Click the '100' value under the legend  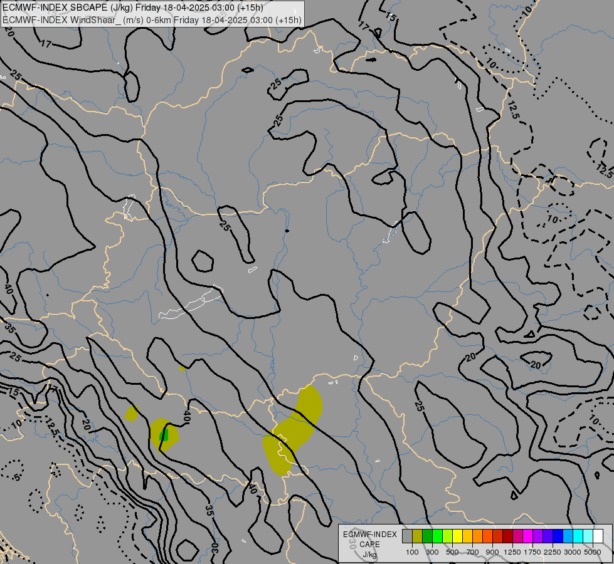coord(412,552)
